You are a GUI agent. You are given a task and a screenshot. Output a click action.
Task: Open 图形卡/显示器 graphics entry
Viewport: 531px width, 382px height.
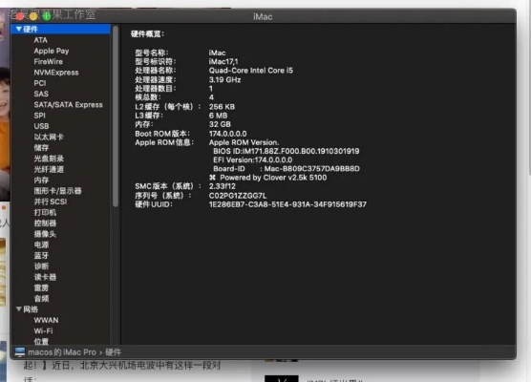[57, 191]
